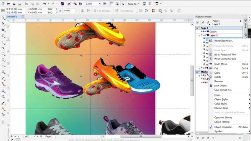Click the Delete layer trash icon
The width and height of the screenshot is (251, 141).
[x=240, y=138]
